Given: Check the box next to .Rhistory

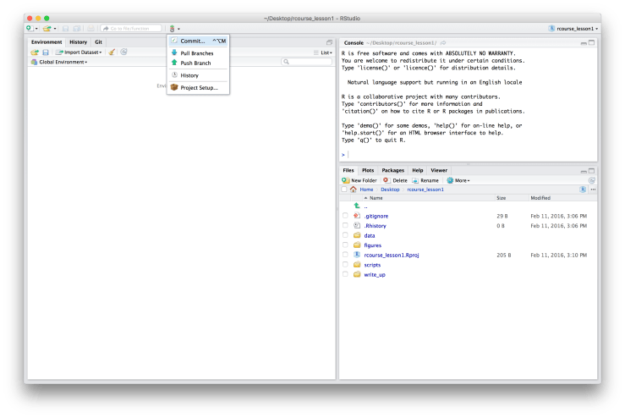Looking at the screenshot, I should pyautogui.click(x=345, y=225).
